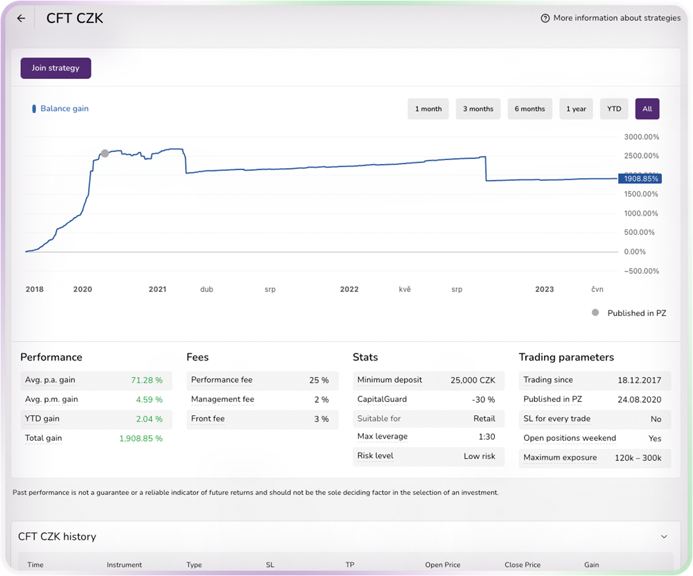Image resolution: width=693 pixels, height=576 pixels.
Task: Sort history by the Time column
Action: pos(35,564)
